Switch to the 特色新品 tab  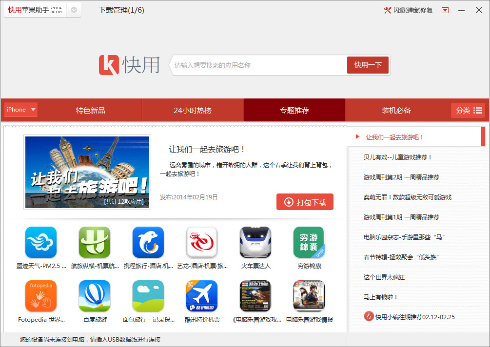pyautogui.click(x=90, y=110)
